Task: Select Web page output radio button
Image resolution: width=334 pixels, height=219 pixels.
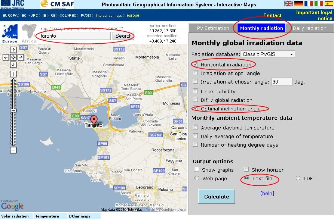Action: (x=197, y=178)
